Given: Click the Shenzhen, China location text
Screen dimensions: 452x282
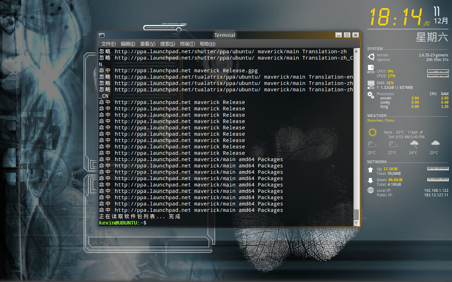Looking at the screenshot, I should click(x=381, y=121).
